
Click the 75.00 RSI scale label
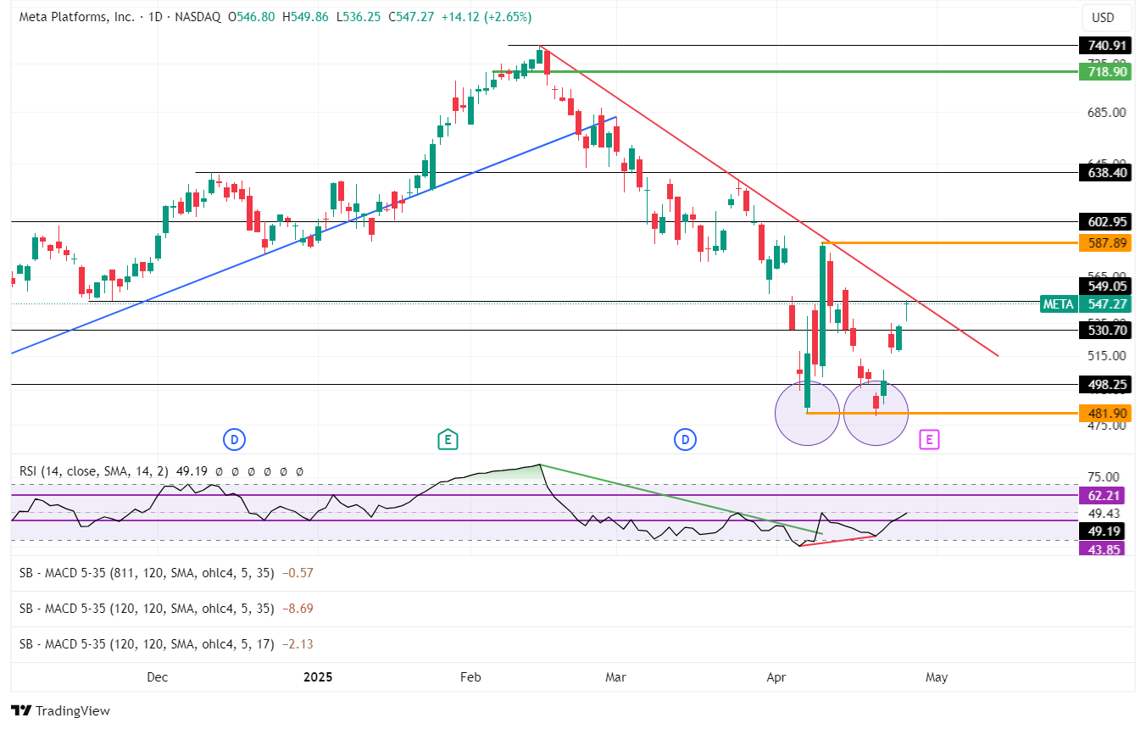tap(1104, 477)
